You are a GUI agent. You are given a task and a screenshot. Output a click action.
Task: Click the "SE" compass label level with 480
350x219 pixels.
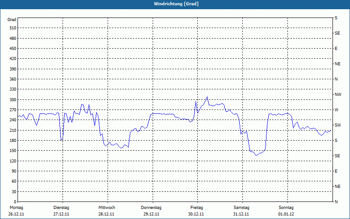point(337,33)
